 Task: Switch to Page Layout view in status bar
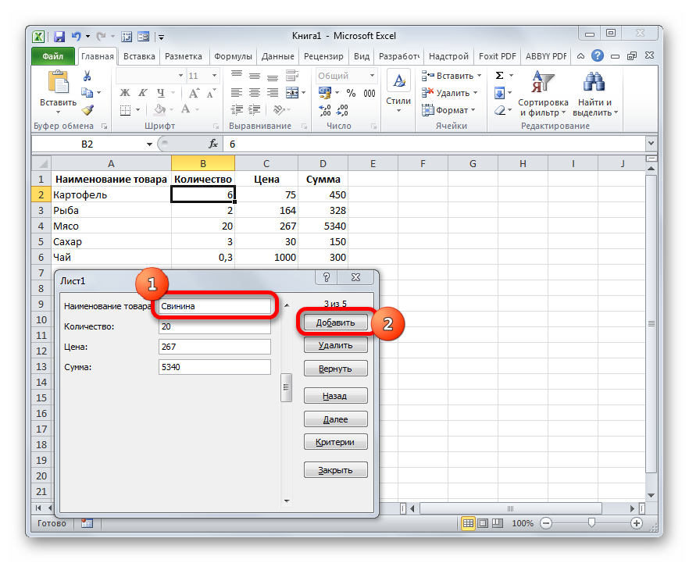click(484, 523)
